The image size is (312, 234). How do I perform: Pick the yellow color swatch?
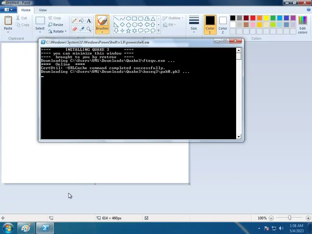point(266,18)
